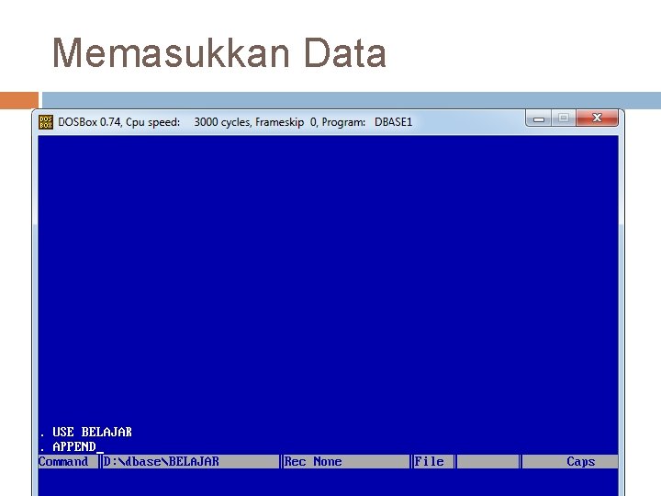
Task: Click the 'File' status bar entry
Action: 429,461
